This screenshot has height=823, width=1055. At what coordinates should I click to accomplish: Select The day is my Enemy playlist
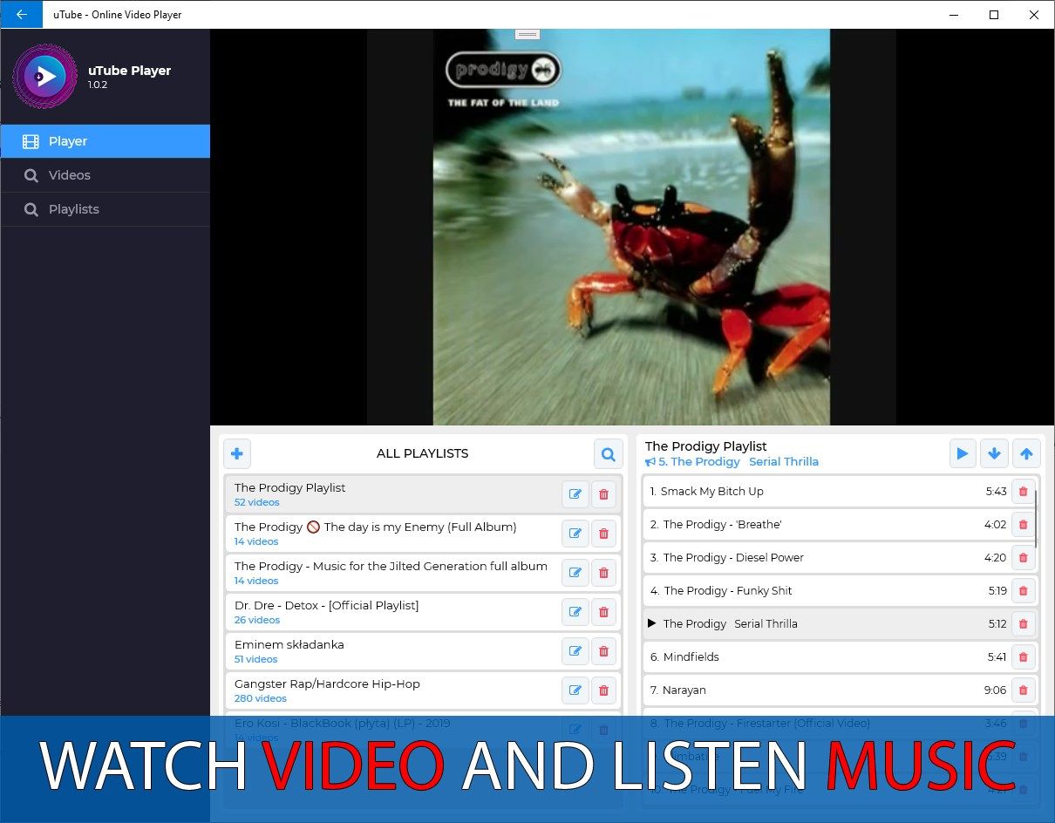[423, 534]
